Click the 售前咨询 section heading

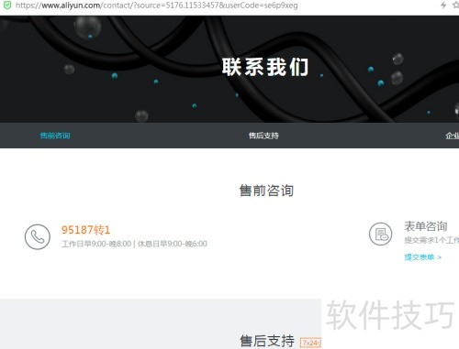click(266, 191)
